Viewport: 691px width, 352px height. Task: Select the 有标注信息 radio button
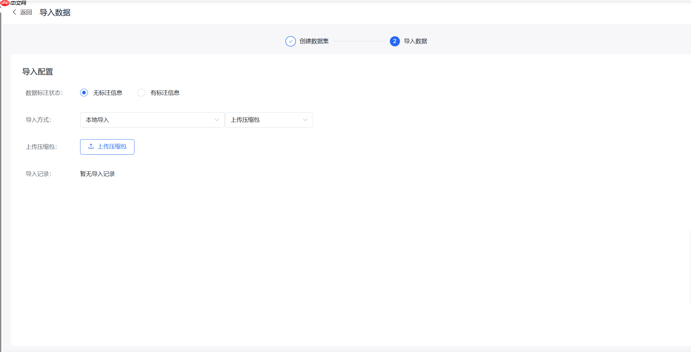[x=141, y=93]
